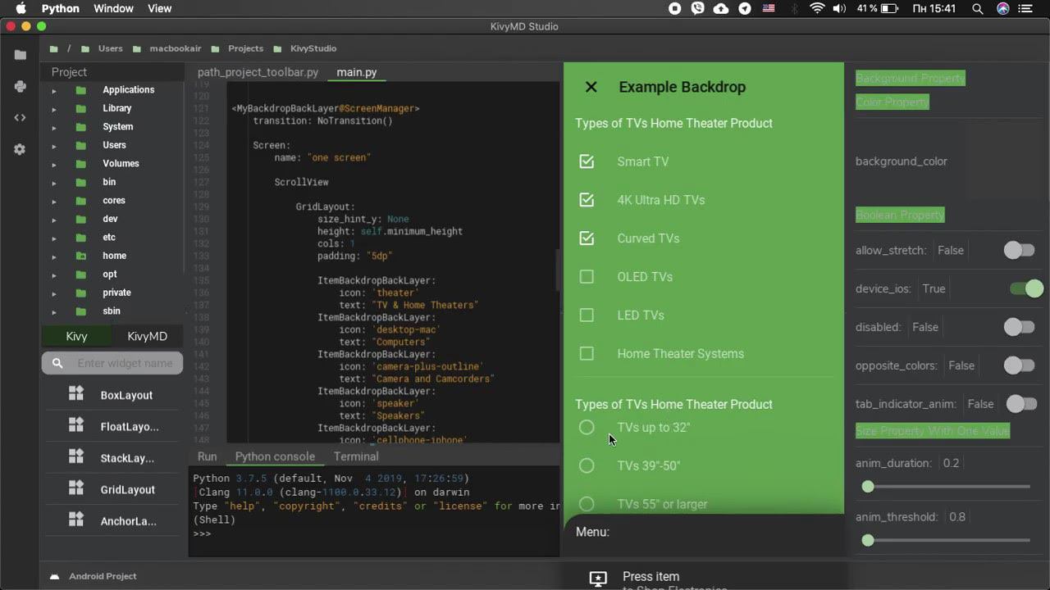
Task: Select the TVs up to 32" radio button
Action: (x=587, y=427)
